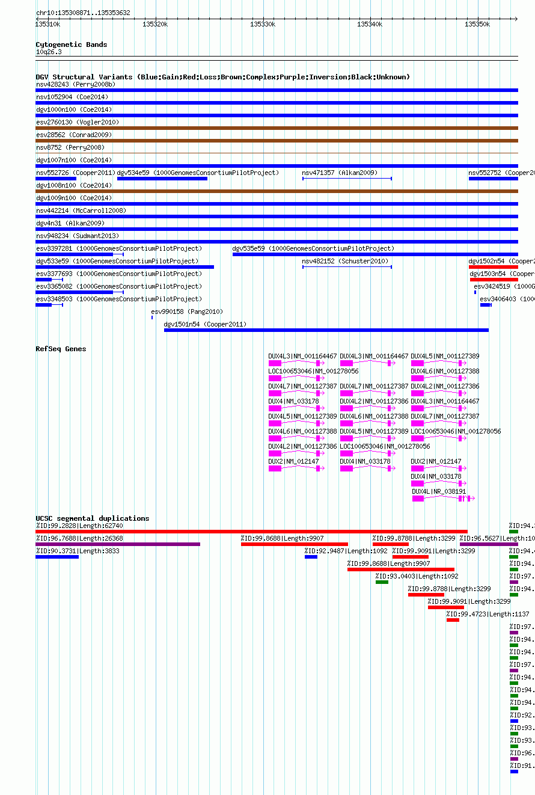The height and width of the screenshot is (795, 535).
Task: Click the 135310k ruler mark
Action: pos(47,24)
